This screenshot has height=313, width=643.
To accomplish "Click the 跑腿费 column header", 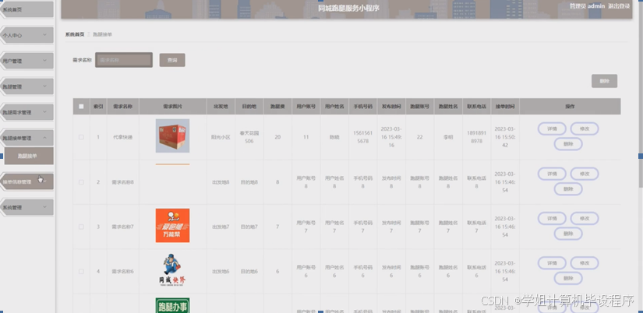I will pyautogui.click(x=277, y=107).
